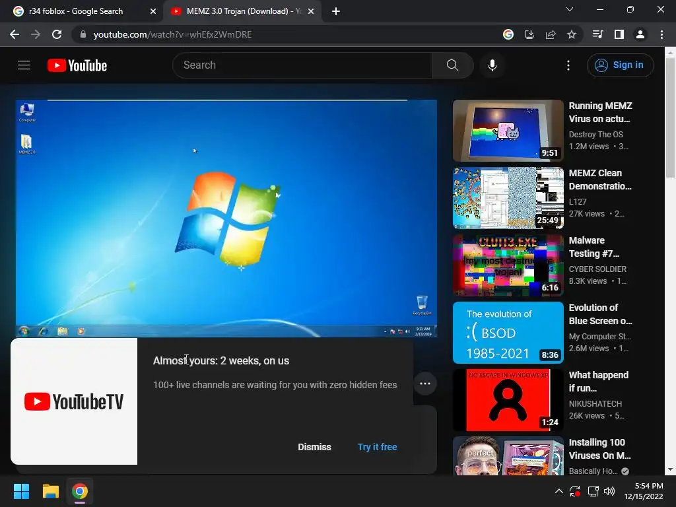Viewport: 676px width, 507px height.
Task: Click the Evolution of Blue Screen title
Action: [x=601, y=314]
